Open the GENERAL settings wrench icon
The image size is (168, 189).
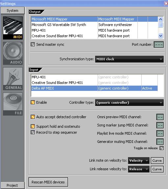click(13, 79)
